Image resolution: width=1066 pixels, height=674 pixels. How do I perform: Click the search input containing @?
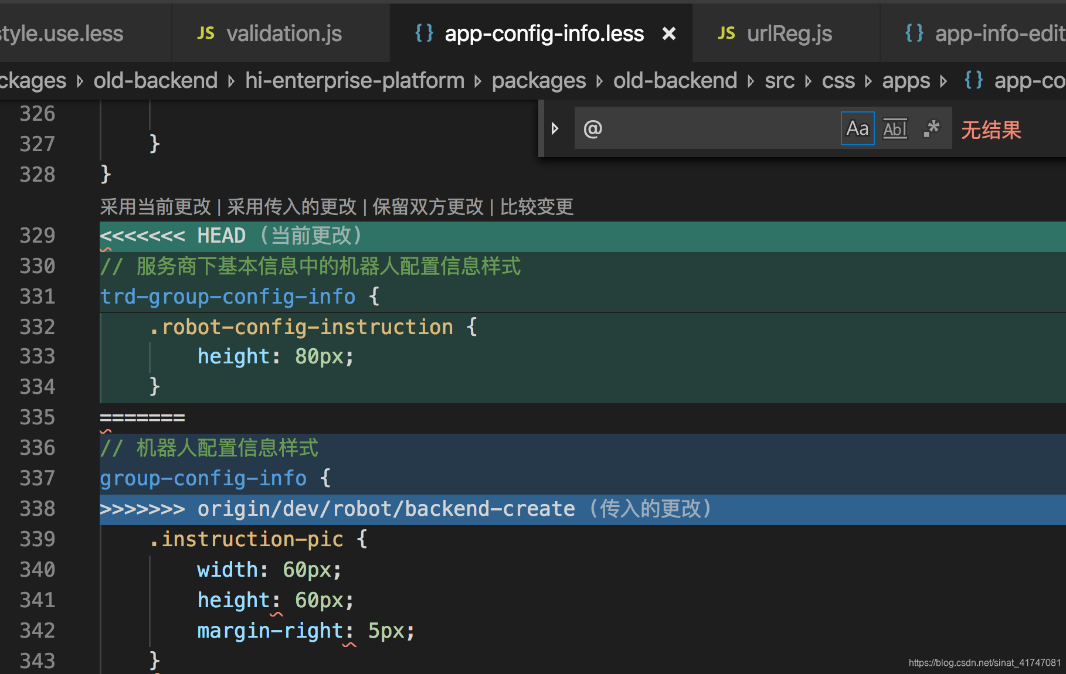point(674,128)
